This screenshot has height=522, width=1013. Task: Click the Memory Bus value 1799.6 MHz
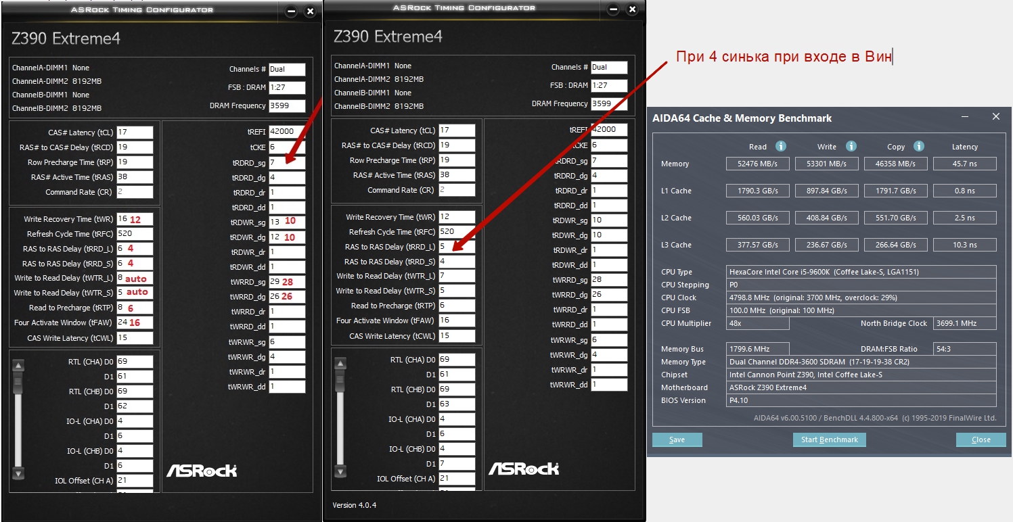(758, 349)
